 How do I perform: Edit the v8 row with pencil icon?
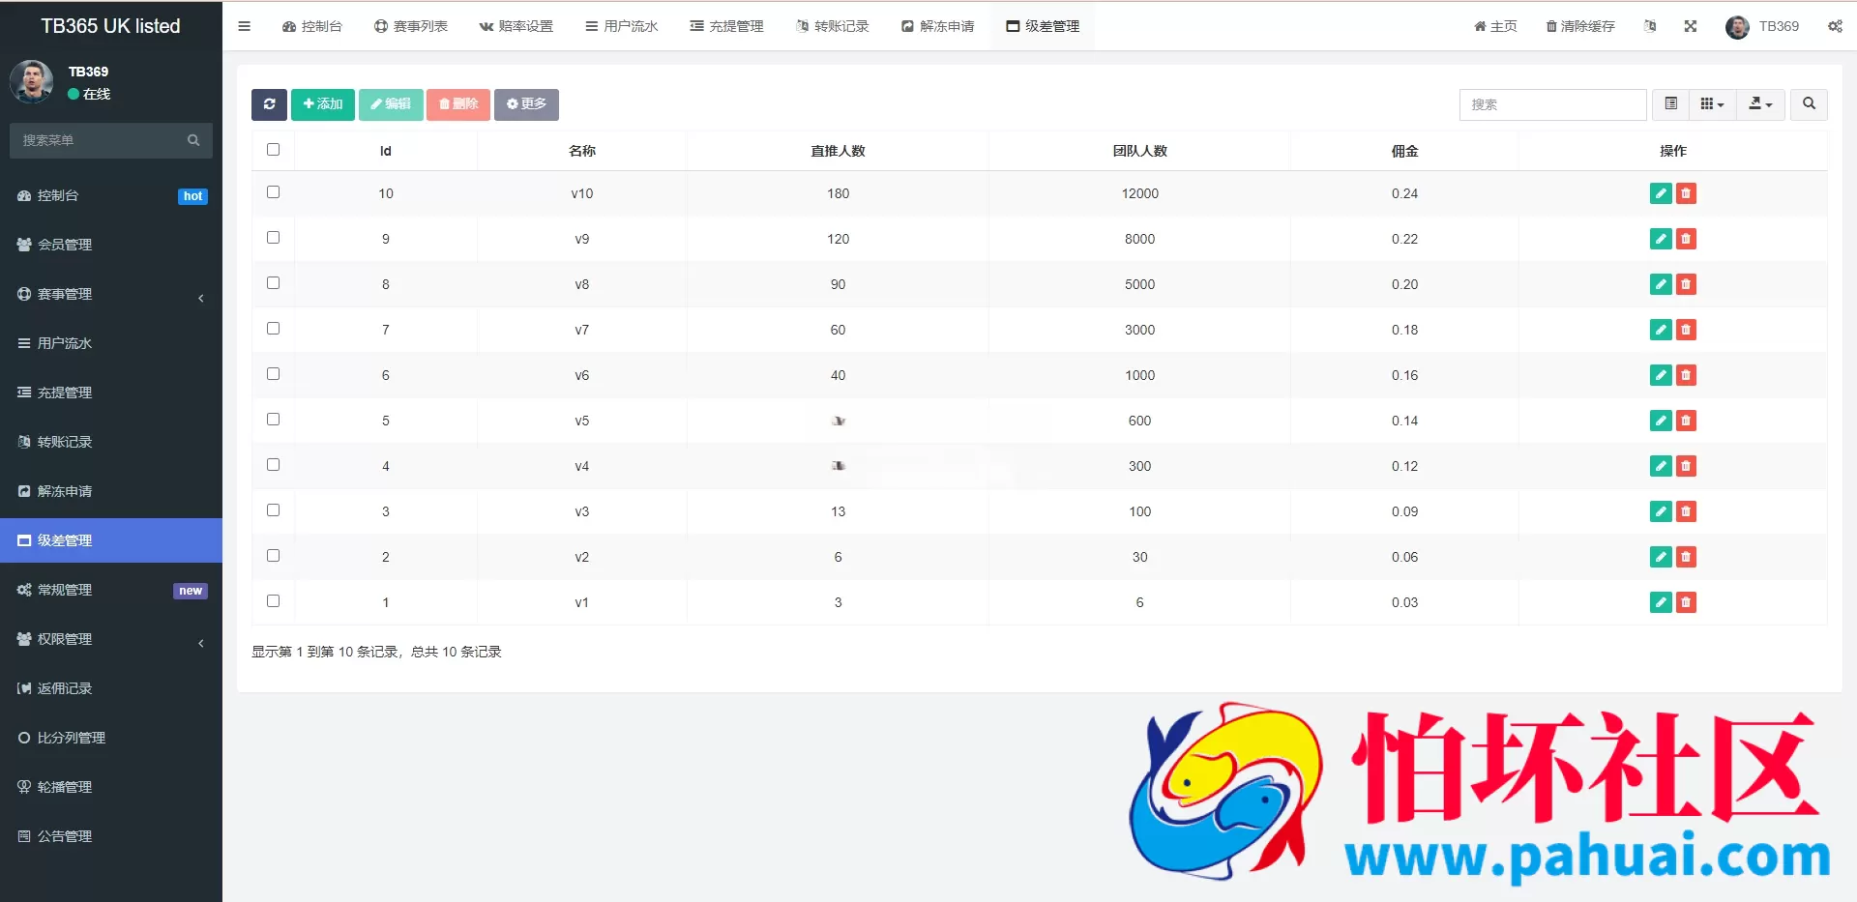tap(1661, 284)
